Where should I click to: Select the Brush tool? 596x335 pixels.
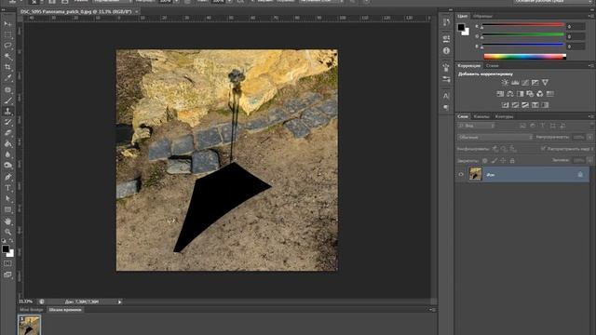pyautogui.click(x=7, y=100)
